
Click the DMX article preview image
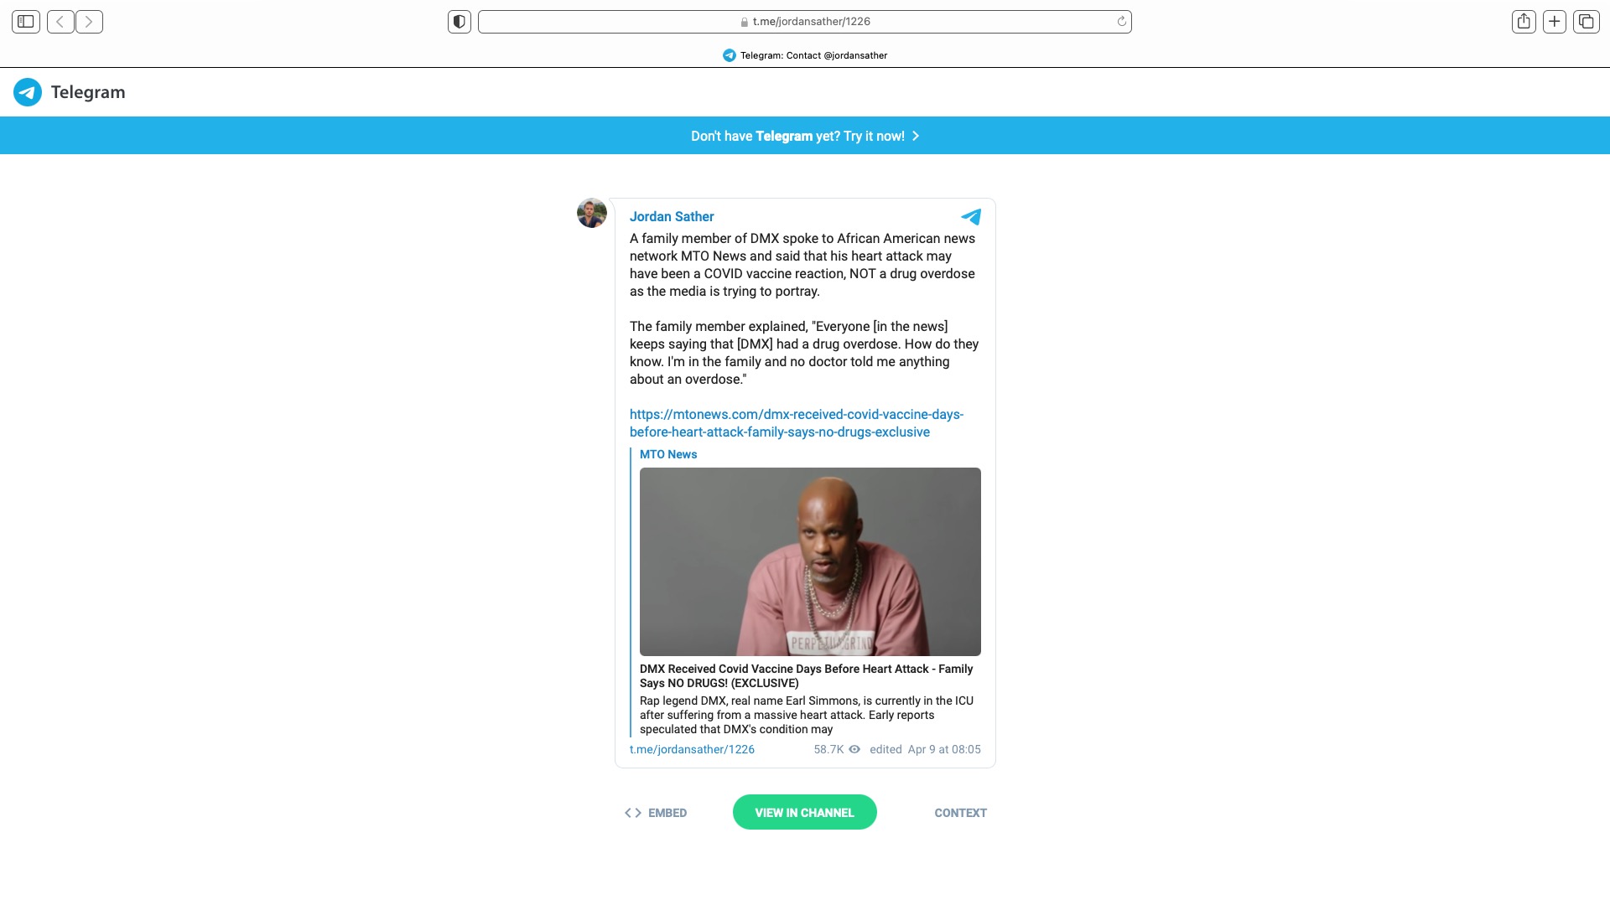click(x=810, y=561)
